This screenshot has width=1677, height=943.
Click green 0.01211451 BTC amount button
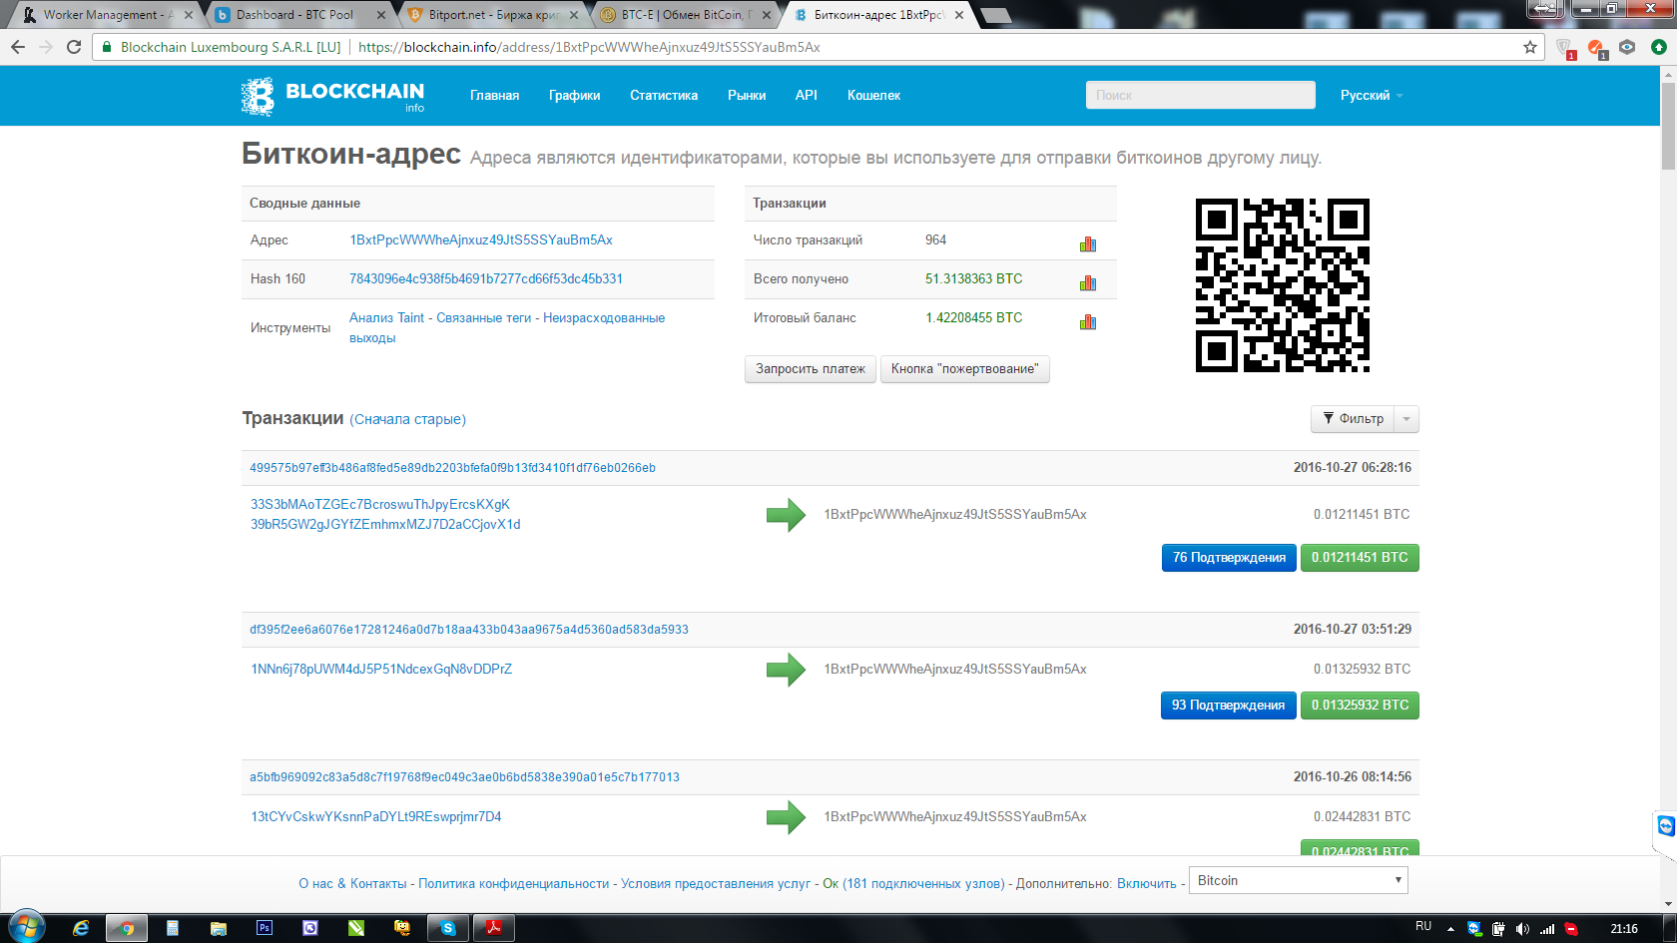pyautogui.click(x=1360, y=558)
